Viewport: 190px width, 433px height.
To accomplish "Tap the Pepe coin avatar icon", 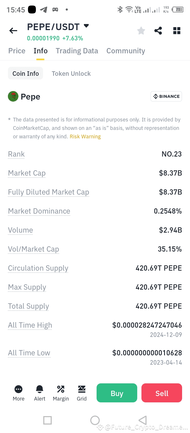I will tap(13, 96).
